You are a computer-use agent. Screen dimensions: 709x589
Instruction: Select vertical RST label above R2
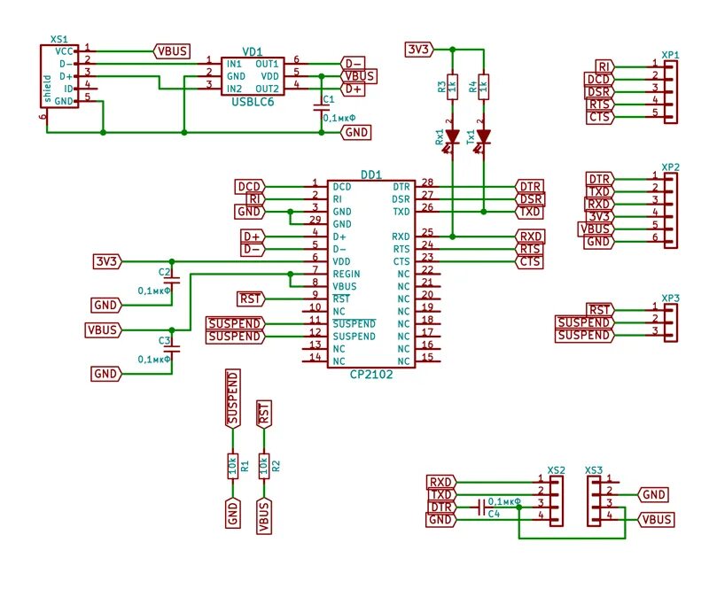pyautogui.click(x=263, y=415)
